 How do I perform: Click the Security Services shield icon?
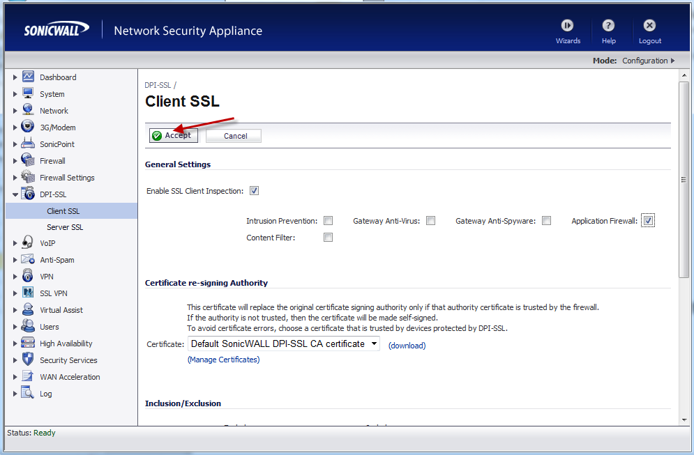coord(28,359)
